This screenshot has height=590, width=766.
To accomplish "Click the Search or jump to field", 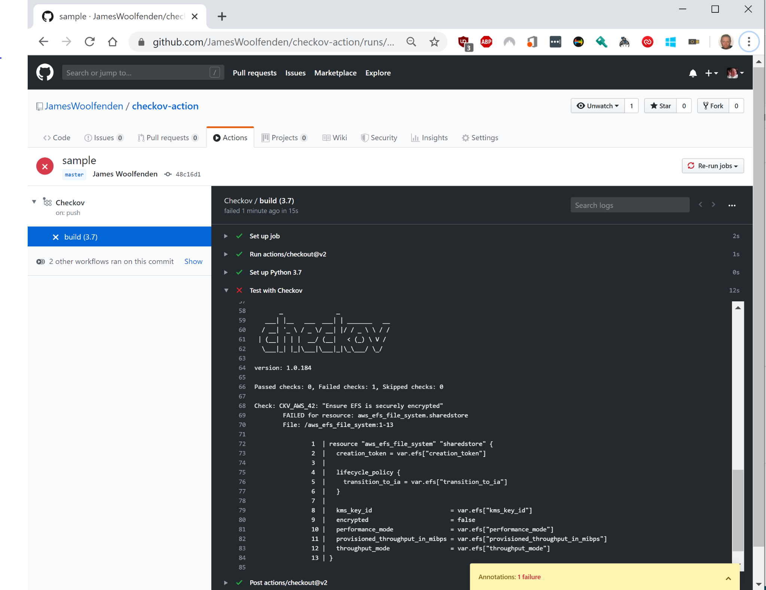I will point(143,73).
